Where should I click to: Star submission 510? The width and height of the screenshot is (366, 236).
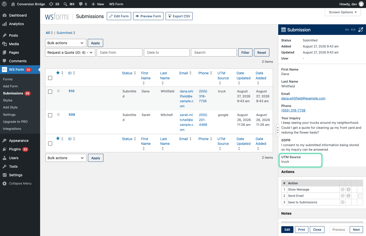coord(58,91)
